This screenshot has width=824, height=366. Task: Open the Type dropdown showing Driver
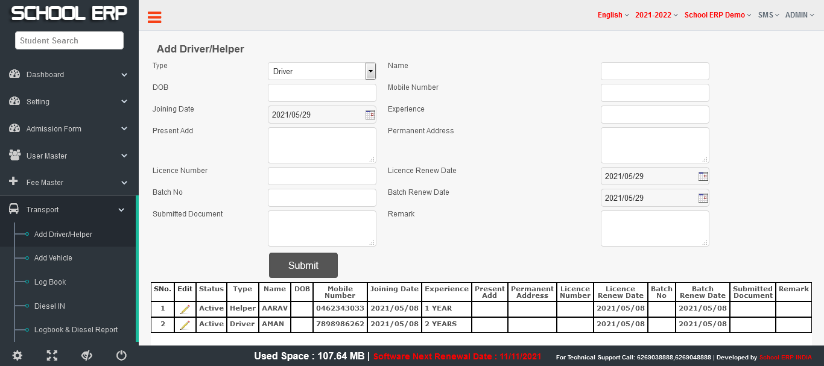click(x=322, y=71)
